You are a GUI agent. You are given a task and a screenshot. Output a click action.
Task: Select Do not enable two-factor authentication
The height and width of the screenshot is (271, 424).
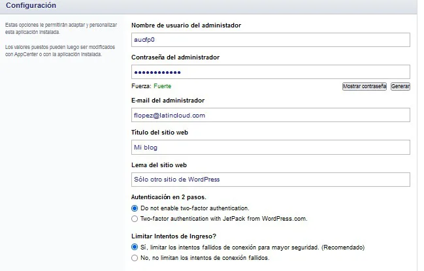(x=135, y=208)
